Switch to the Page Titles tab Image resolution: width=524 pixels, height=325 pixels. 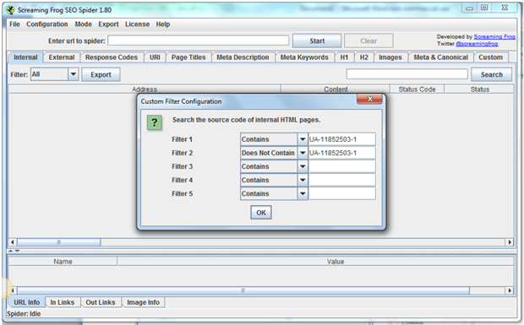(x=188, y=57)
